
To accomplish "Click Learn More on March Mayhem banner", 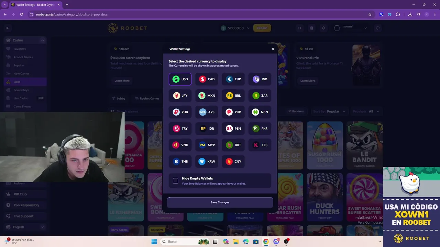I will [122, 81].
